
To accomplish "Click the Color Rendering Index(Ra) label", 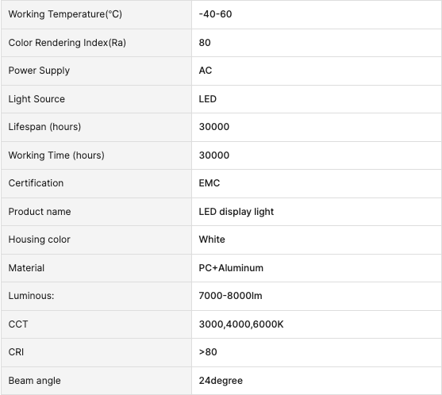I will click(67, 43).
